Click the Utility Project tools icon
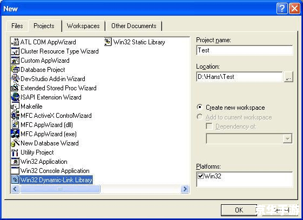The height and width of the screenshot is (220, 303). pyautogui.click(x=15, y=152)
